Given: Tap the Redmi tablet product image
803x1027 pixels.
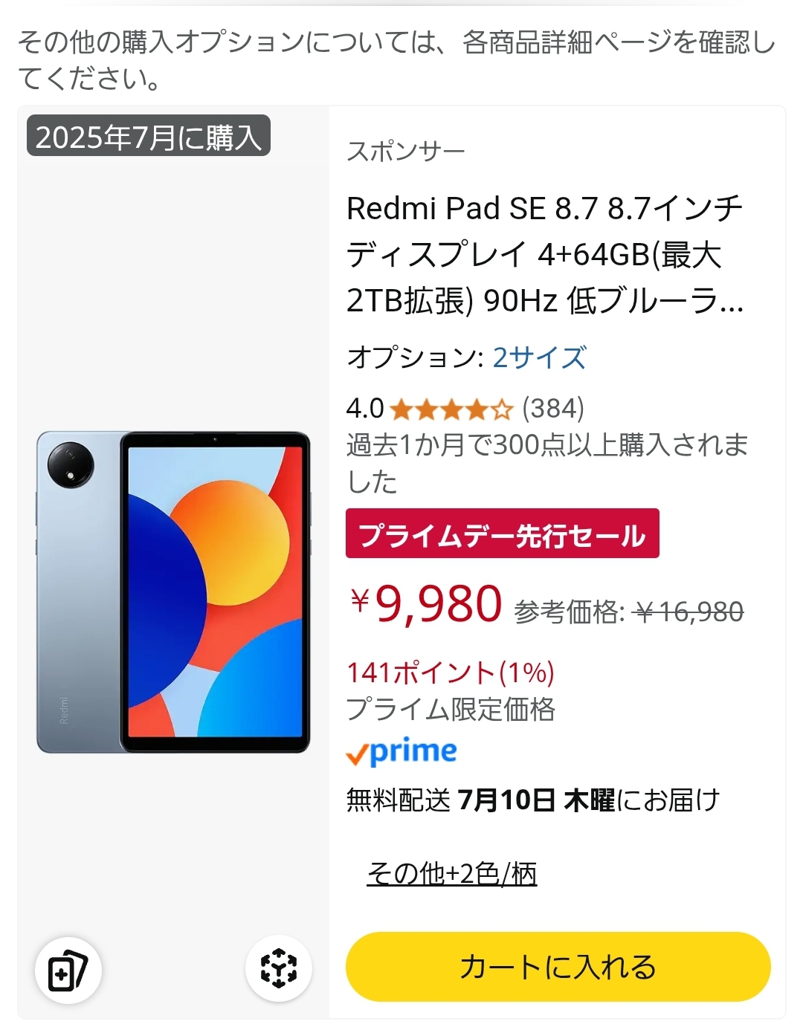Looking at the screenshot, I should (x=173, y=592).
